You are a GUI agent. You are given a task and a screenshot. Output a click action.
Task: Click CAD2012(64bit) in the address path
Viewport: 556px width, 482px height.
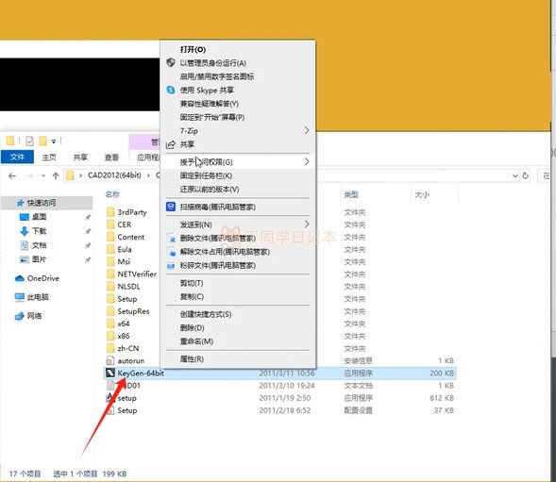click(114, 175)
